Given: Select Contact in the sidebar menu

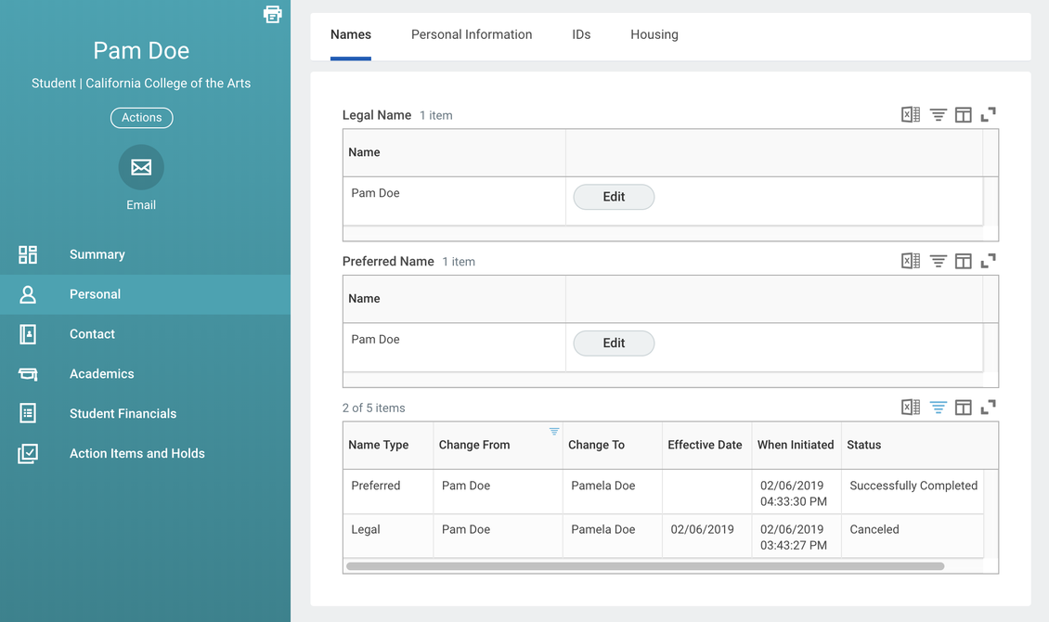Looking at the screenshot, I should pos(145,333).
